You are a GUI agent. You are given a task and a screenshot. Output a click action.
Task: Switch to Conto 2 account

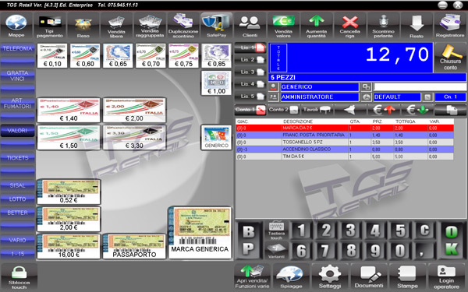coord(283,110)
